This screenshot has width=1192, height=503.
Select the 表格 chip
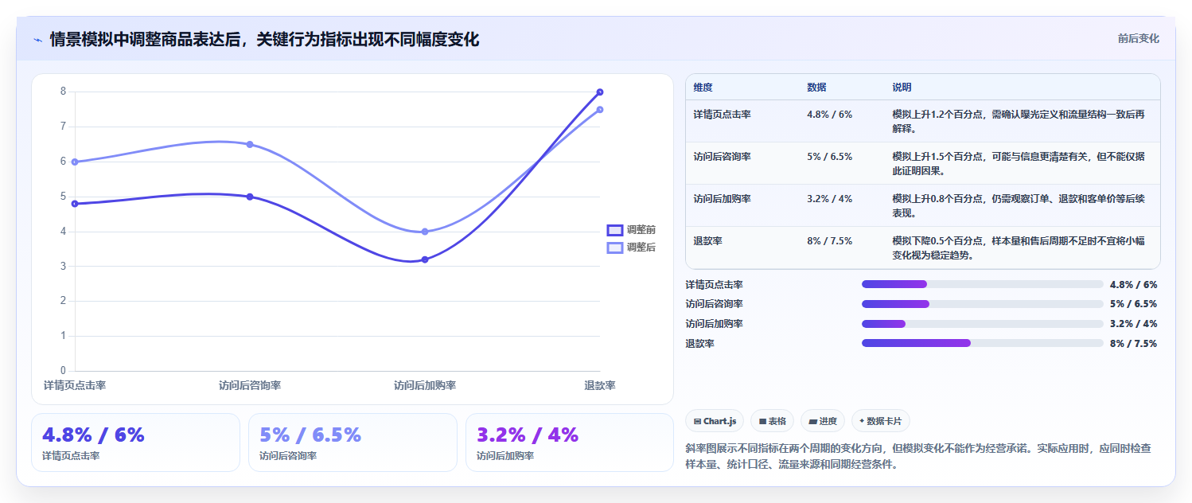[772, 421]
